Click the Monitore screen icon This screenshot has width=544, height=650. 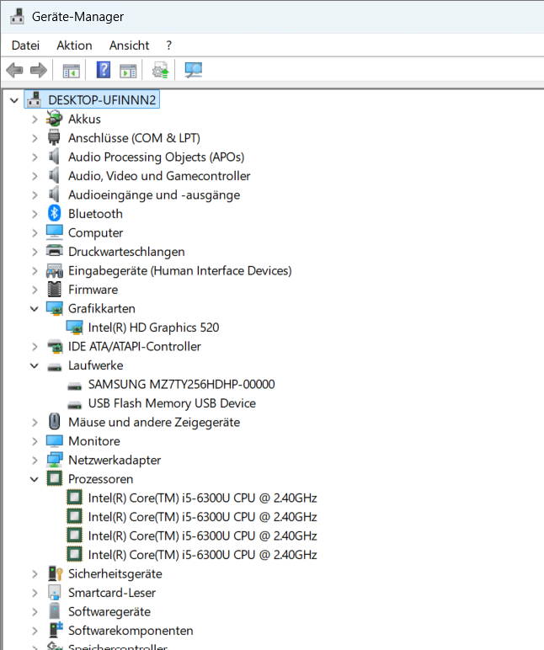click(55, 441)
